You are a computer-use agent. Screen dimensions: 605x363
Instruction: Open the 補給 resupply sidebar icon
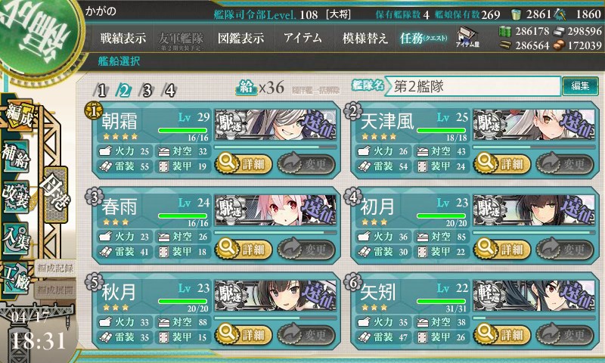point(16,156)
